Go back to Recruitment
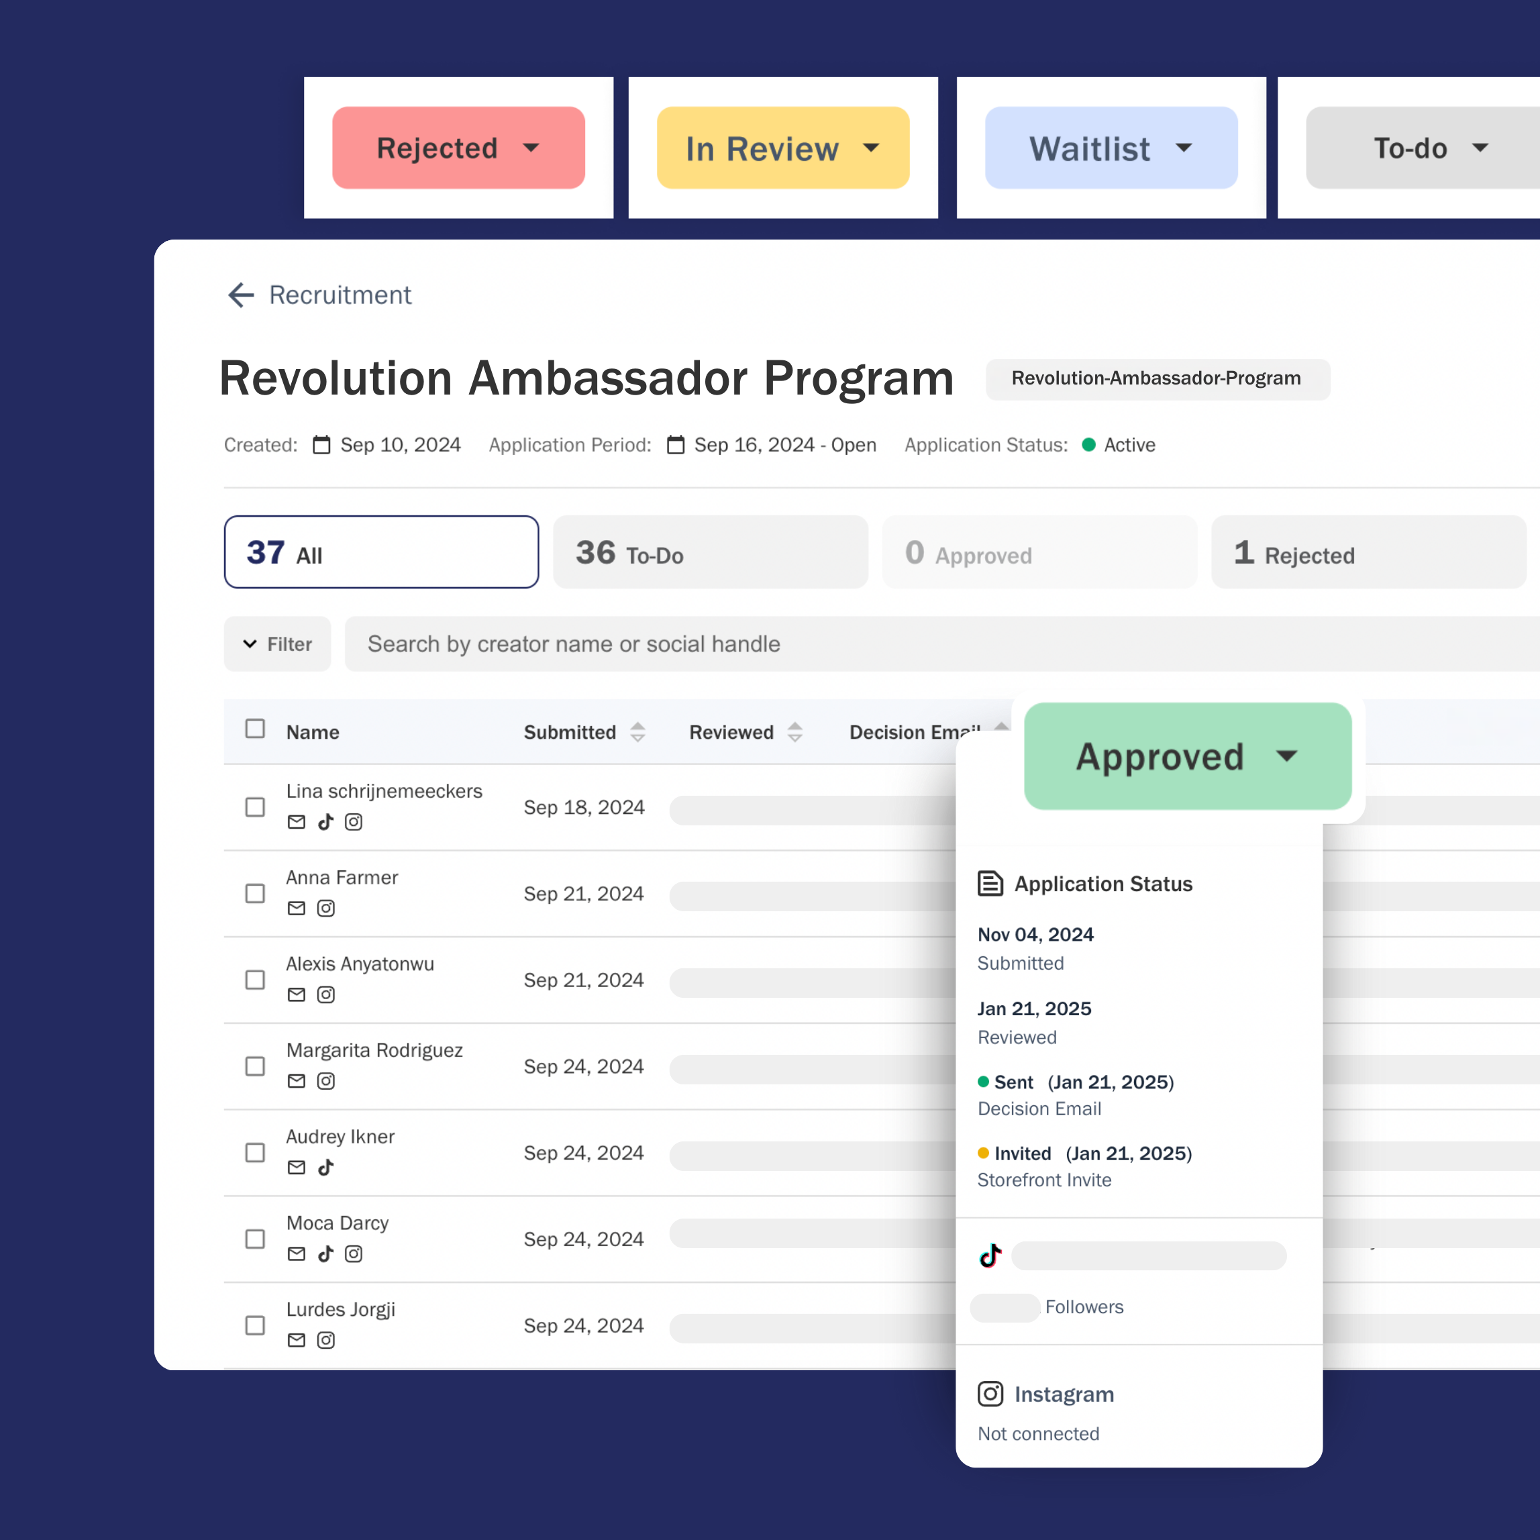Screen dimensions: 1540x1540 click(340, 295)
